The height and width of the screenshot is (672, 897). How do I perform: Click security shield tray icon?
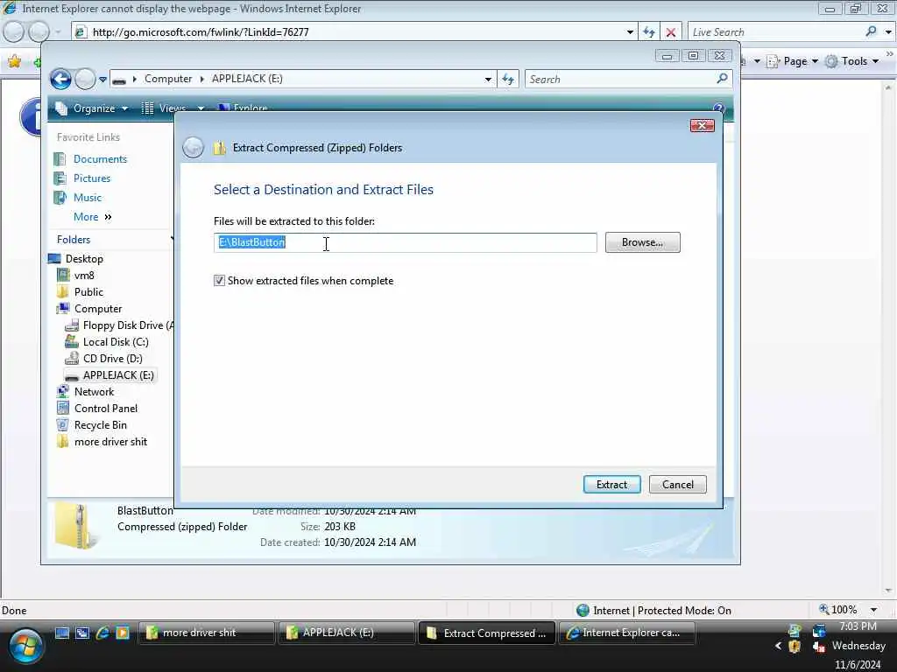pyautogui.click(x=794, y=647)
